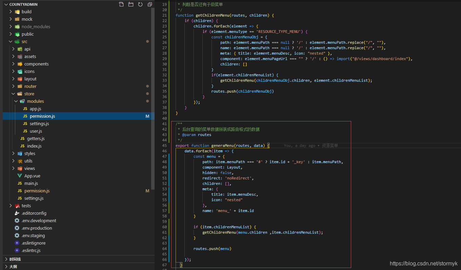461x270 pixels.
Task: Expand the api folder chevron
Action: click(14, 49)
